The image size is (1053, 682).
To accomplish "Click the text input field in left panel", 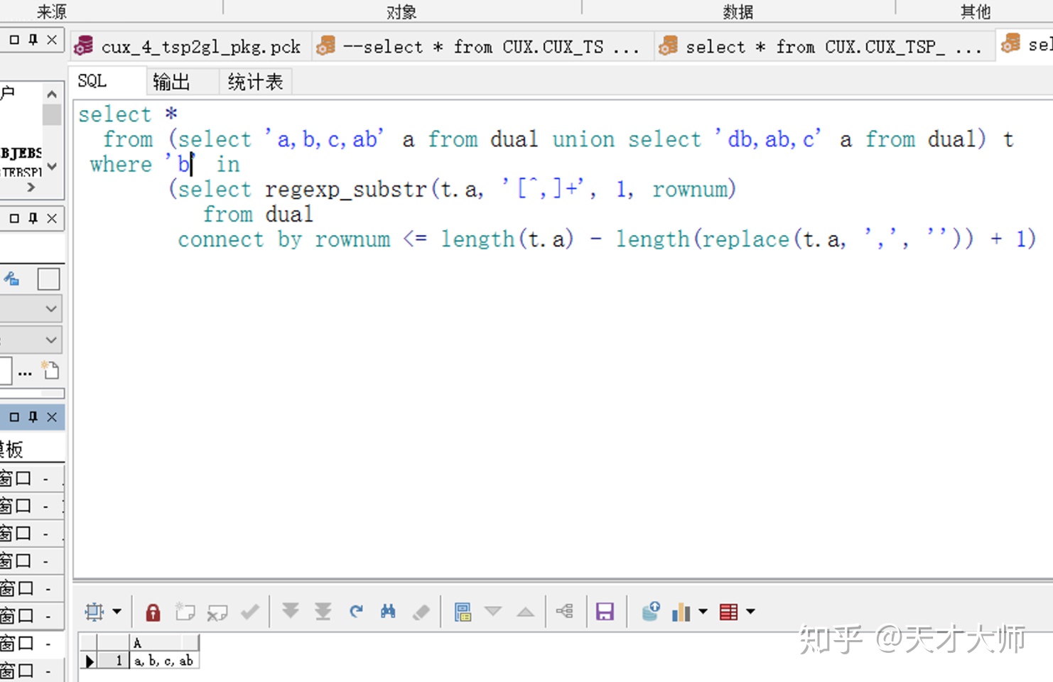I will tap(6, 371).
